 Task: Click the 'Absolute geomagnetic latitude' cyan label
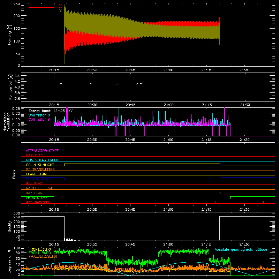(241, 249)
